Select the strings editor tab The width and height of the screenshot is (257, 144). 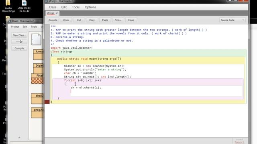click(51, 13)
